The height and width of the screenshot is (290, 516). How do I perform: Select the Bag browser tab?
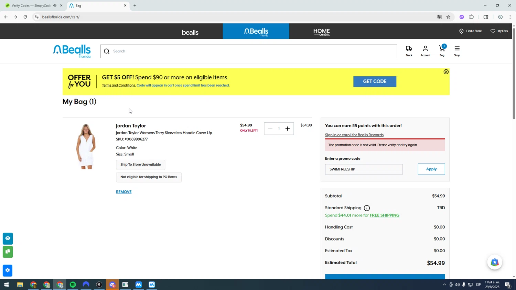point(98,5)
